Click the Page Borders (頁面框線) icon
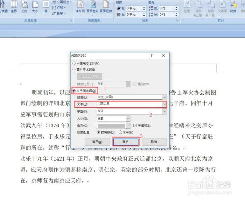The width and height of the screenshot is (245, 201). pos(106,7)
